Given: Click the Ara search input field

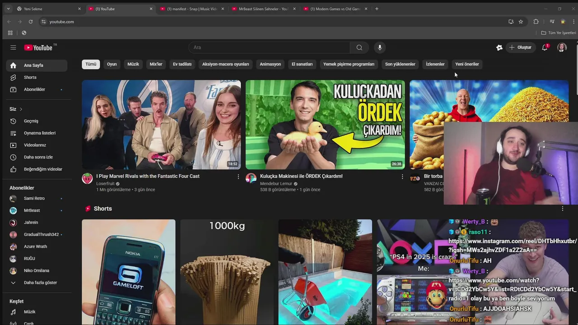Looking at the screenshot, I should click(x=269, y=47).
